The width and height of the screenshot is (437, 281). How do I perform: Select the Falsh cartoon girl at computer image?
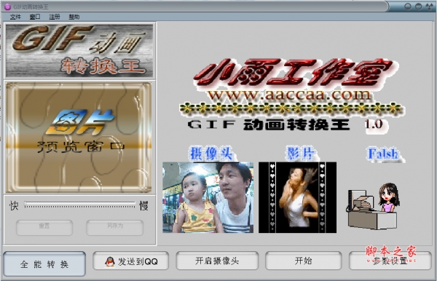374,206
